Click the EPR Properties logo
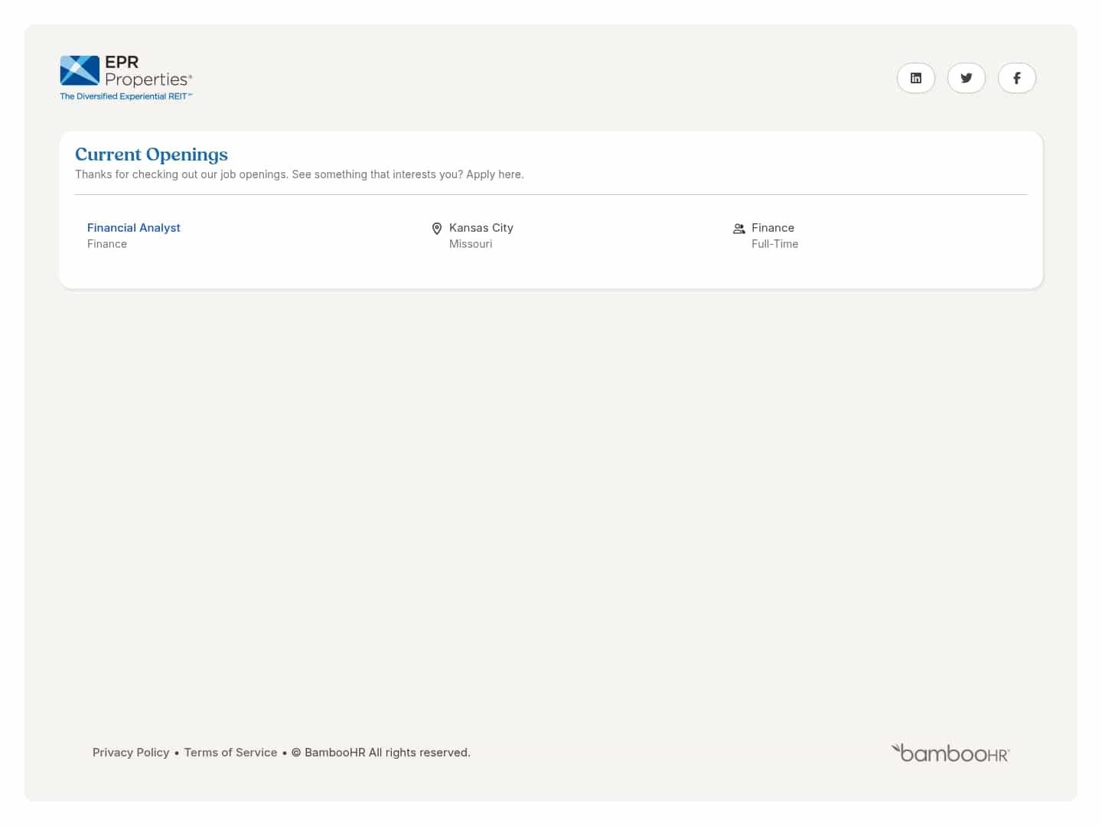 126,77
